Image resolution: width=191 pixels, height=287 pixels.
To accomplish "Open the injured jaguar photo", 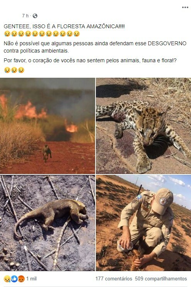I will tap(143, 126).
